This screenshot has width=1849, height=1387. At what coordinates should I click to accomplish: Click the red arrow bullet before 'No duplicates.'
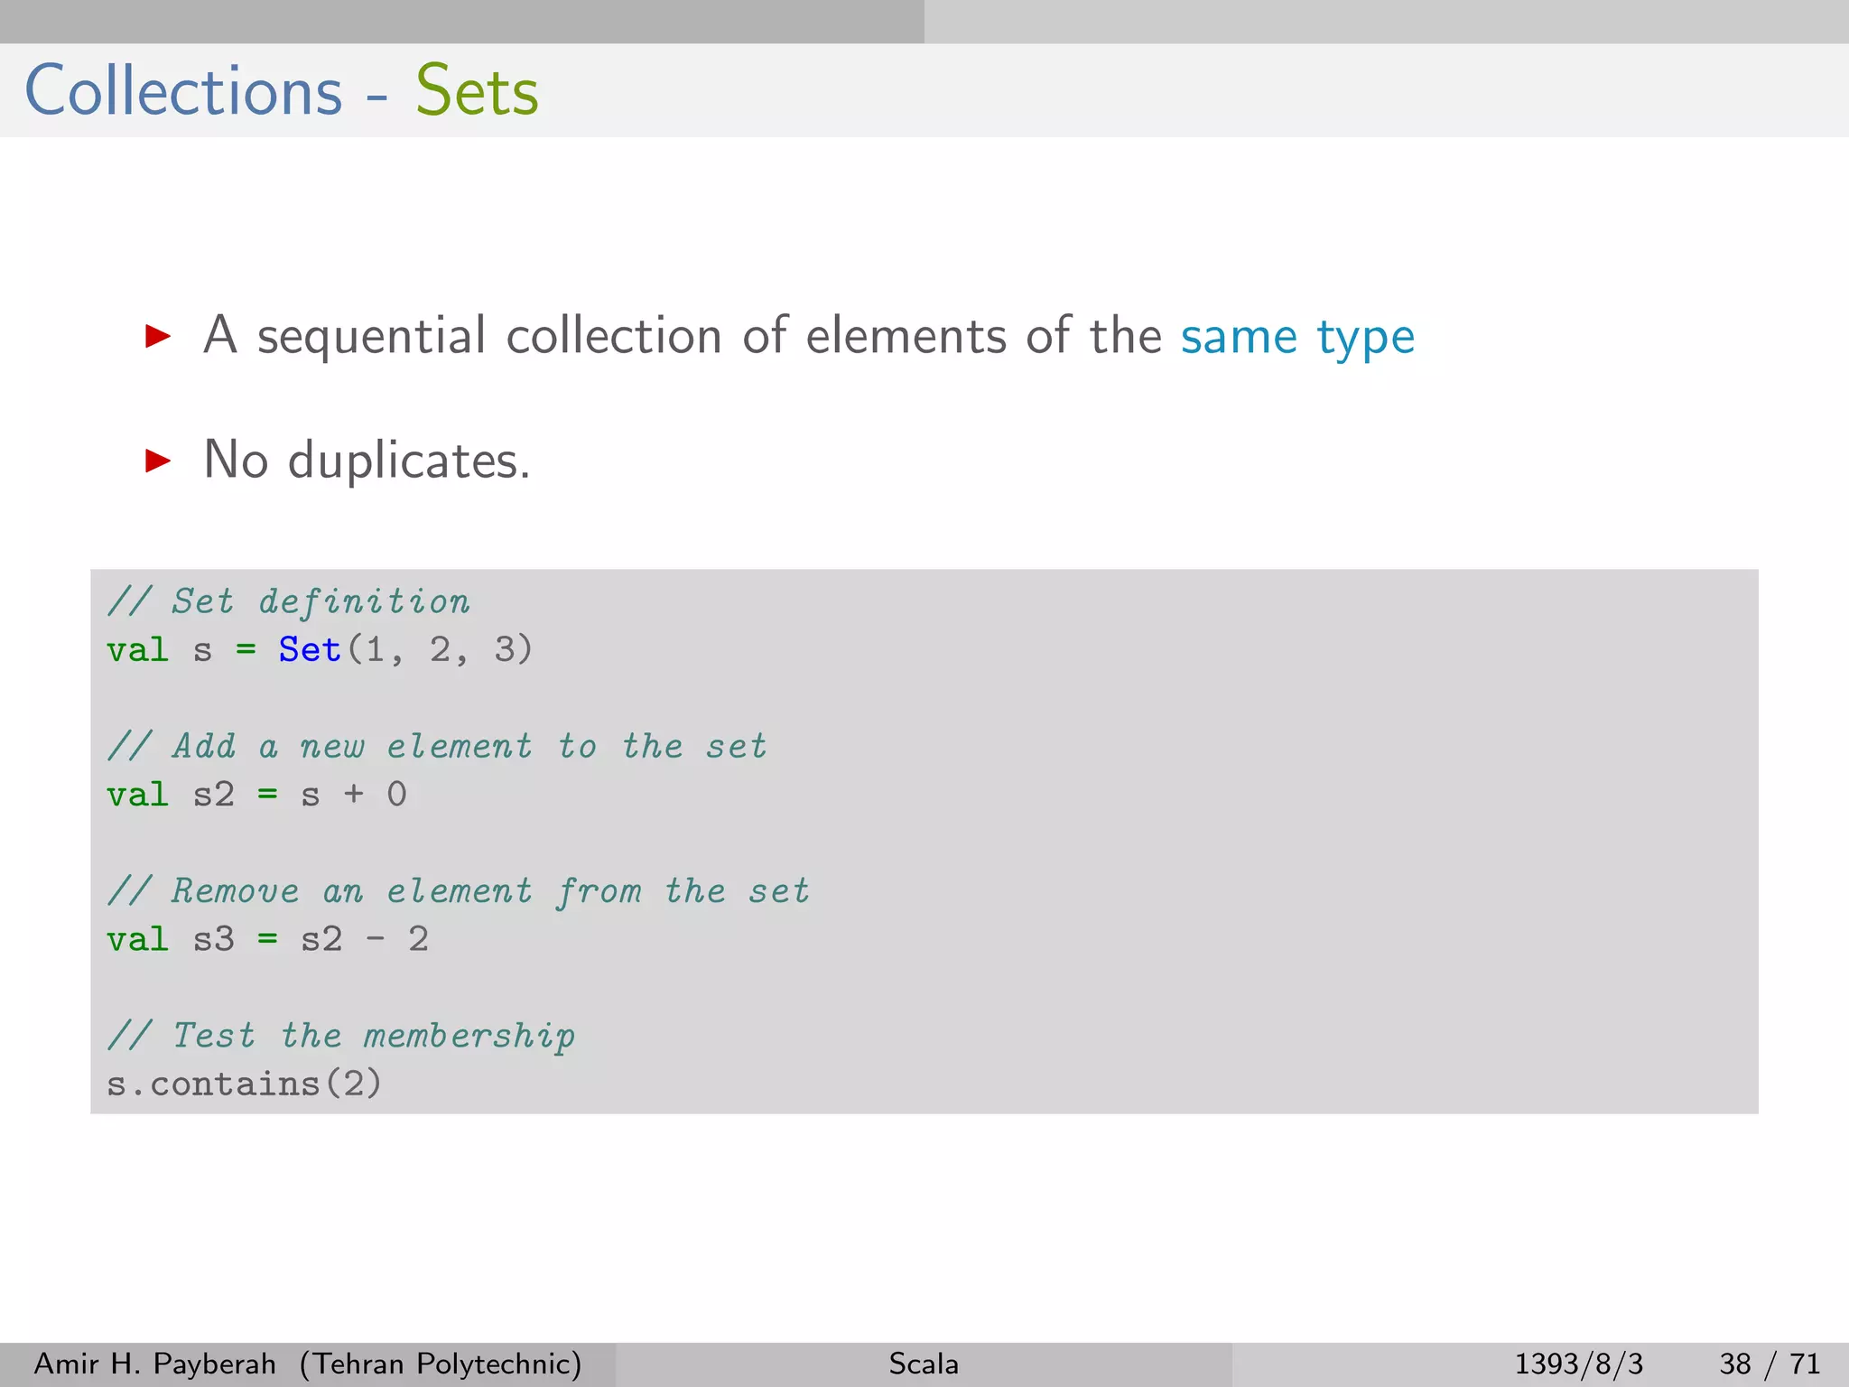[x=158, y=461]
